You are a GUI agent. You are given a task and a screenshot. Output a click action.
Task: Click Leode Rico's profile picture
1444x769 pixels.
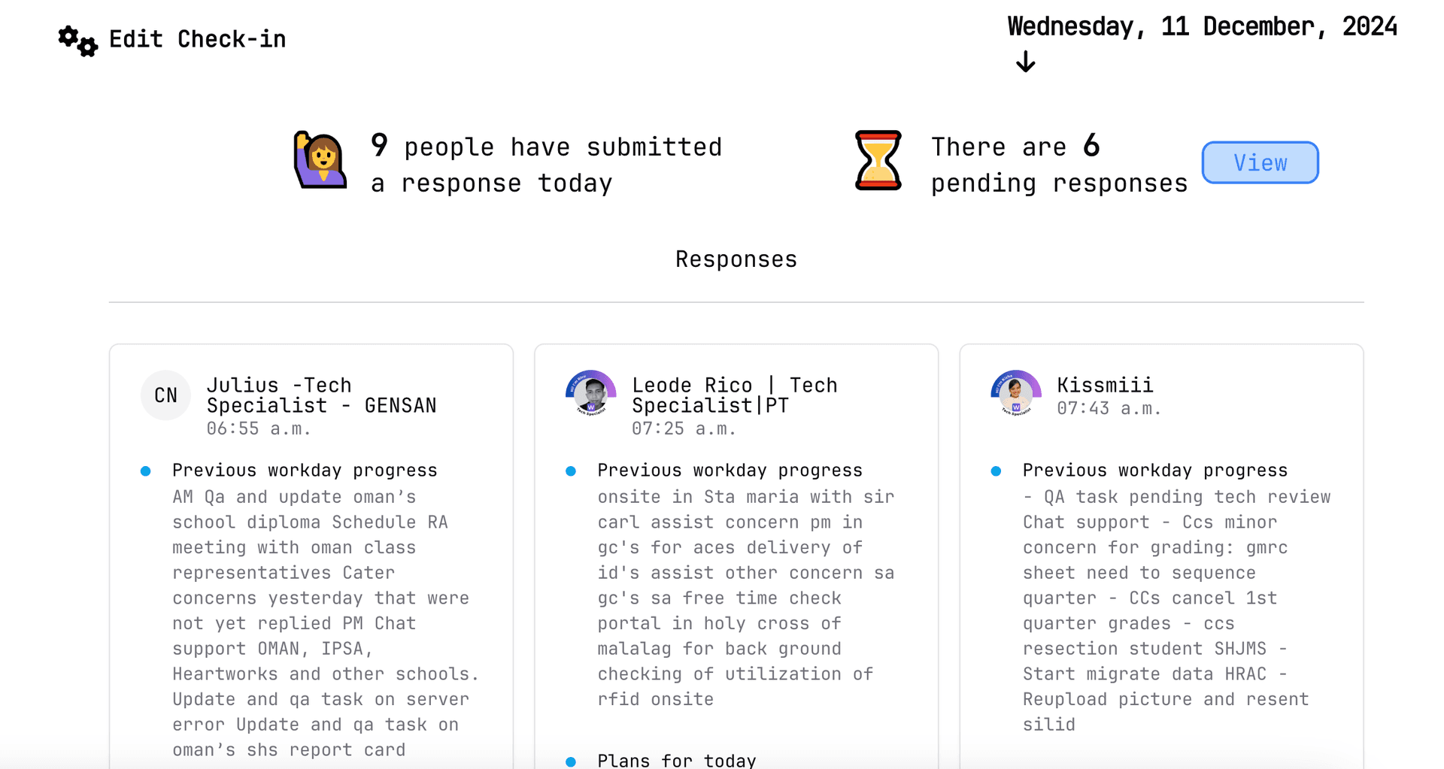(x=591, y=393)
